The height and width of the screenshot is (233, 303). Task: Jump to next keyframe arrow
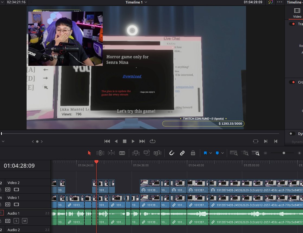click(42, 141)
